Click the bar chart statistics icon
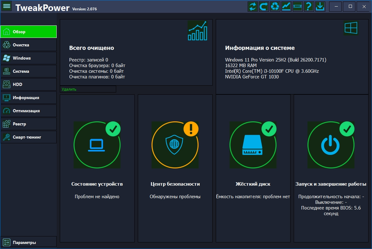The height and width of the screenshot is (249, 372). pos(197,31)
